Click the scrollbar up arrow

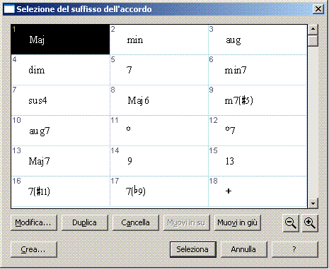click(x=313, y=30)
